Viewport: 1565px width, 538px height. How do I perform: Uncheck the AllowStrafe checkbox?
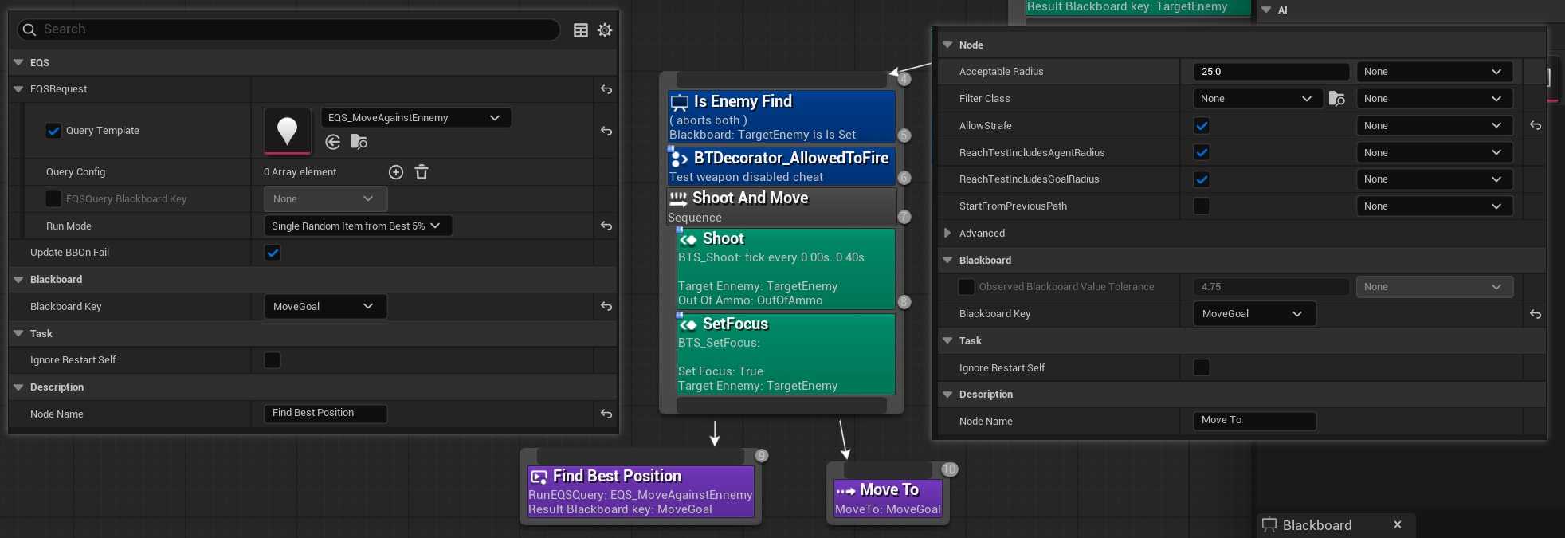tap(1202, 126)
